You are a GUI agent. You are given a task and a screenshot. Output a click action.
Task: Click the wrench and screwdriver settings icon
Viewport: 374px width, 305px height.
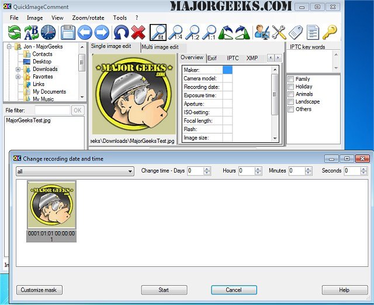coord(279,32)
